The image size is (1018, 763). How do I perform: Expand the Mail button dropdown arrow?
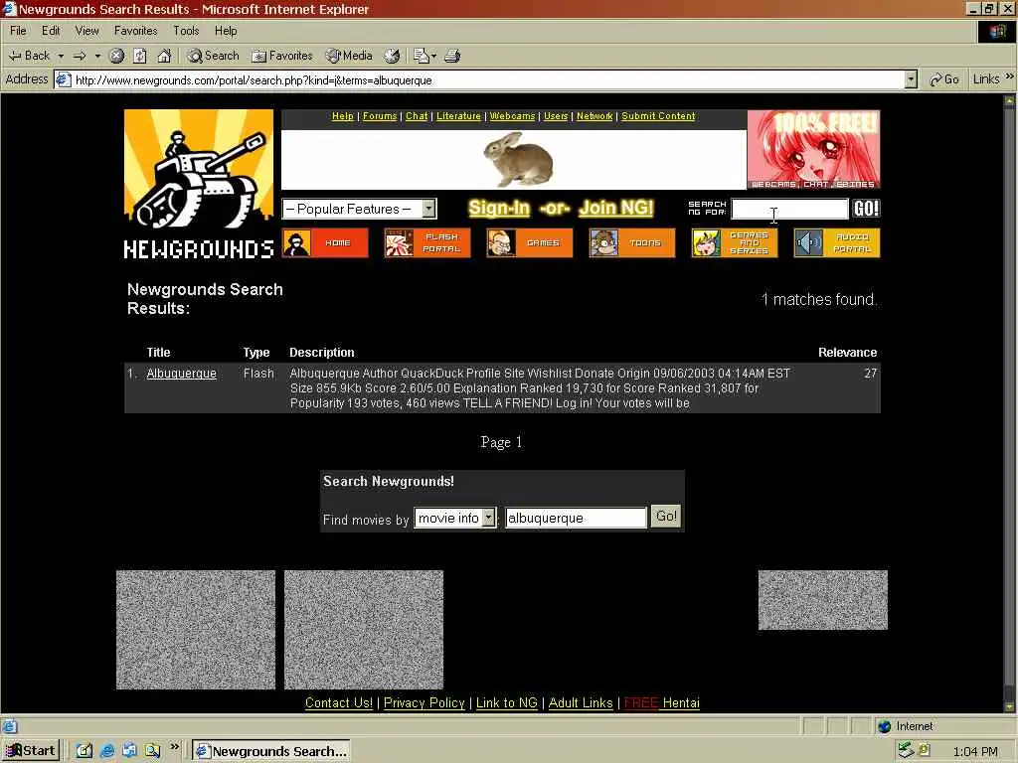click(433, 56)
